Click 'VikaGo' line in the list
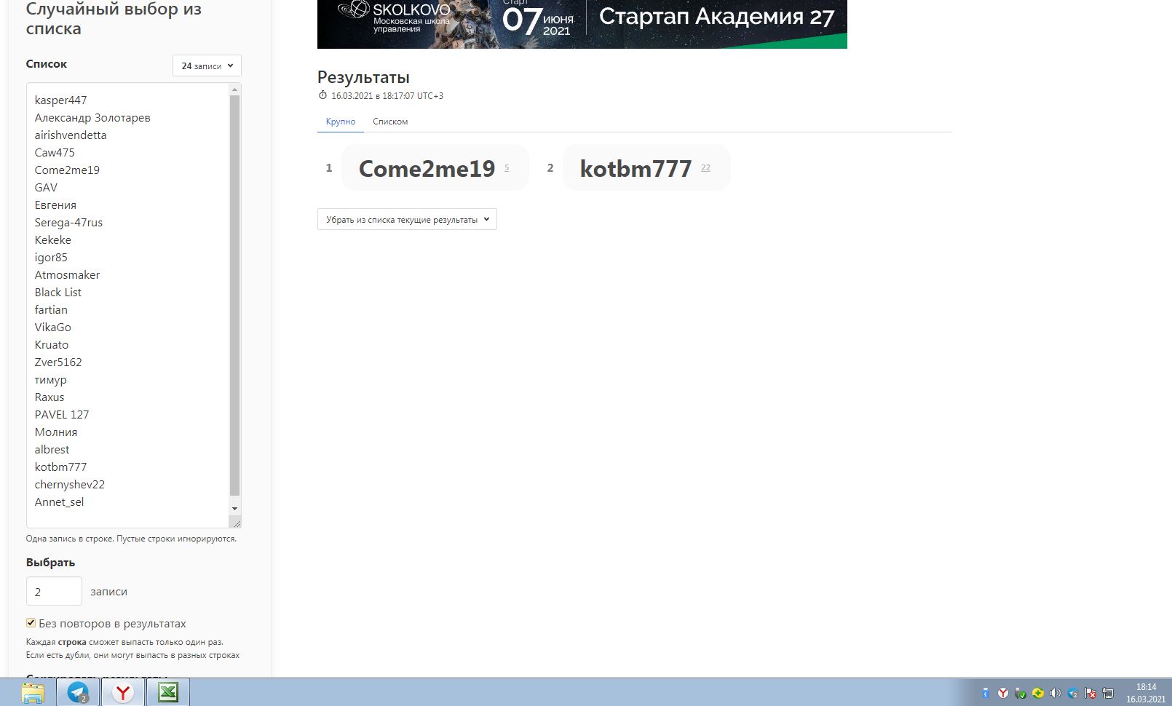The width and height of the screenshot is (1172, 706). (x=53, y=328)
